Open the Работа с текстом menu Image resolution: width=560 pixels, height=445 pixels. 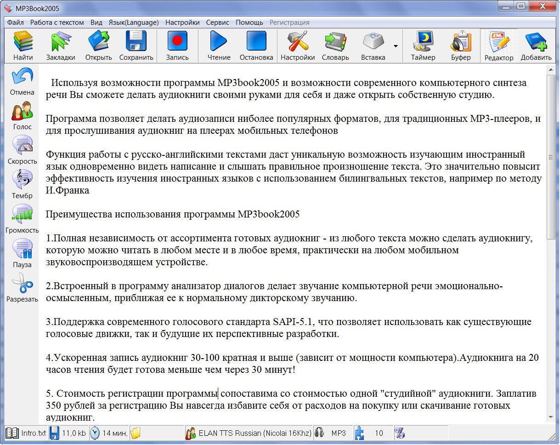coord(57,22)
